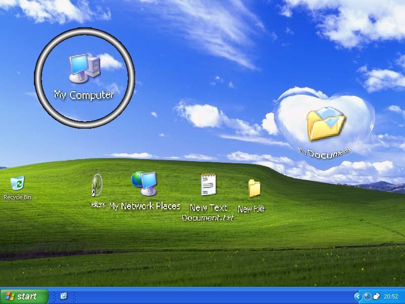Click the "My Network Places" label text
The height and width of the screenshot is (304, 405).
145,206
